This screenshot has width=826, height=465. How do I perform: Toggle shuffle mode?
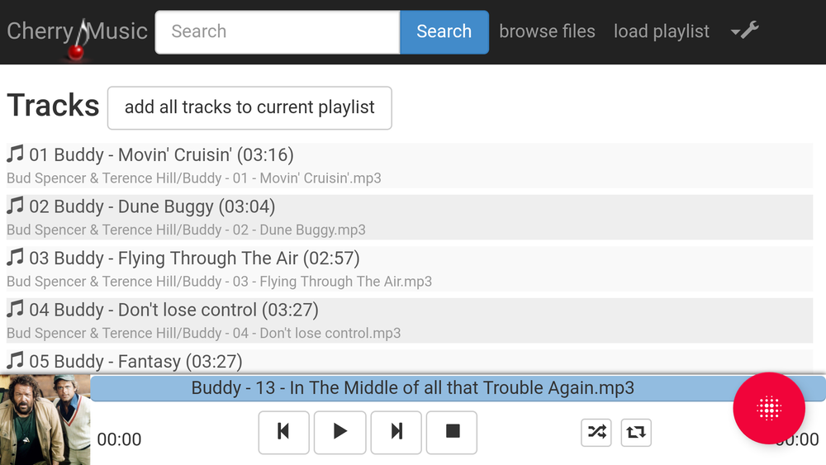coord(596,432)
